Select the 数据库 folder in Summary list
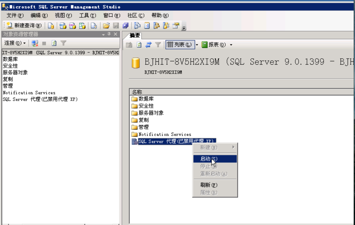This screenshot has height=225, width=355. [142, 99]
